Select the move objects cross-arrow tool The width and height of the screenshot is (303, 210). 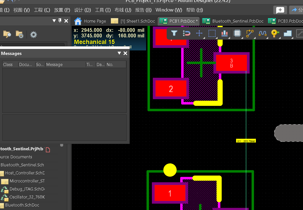(x=199, y=33)
